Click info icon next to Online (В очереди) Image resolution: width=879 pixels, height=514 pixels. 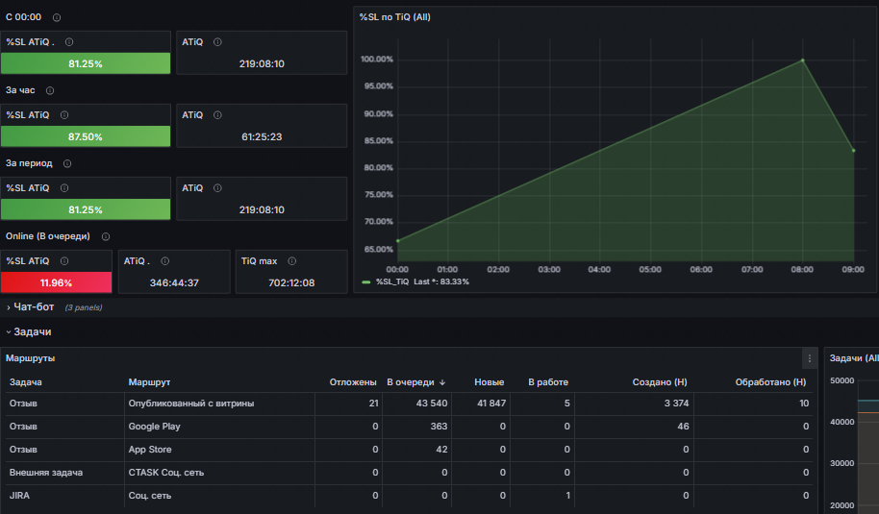(106, 236)
